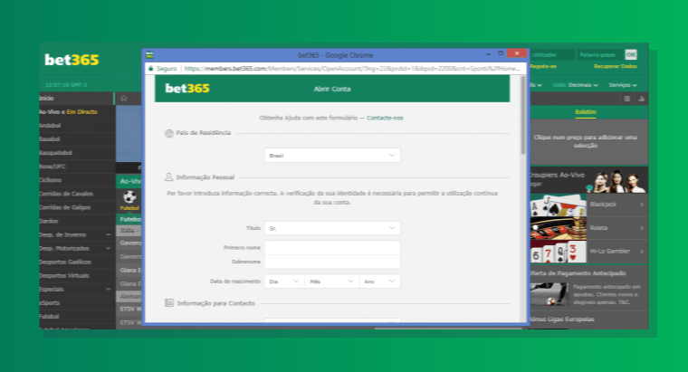Click the OK login button
The width and height of the screenshot is (688, 372).
pyautogui.click(x=631, y=54)
